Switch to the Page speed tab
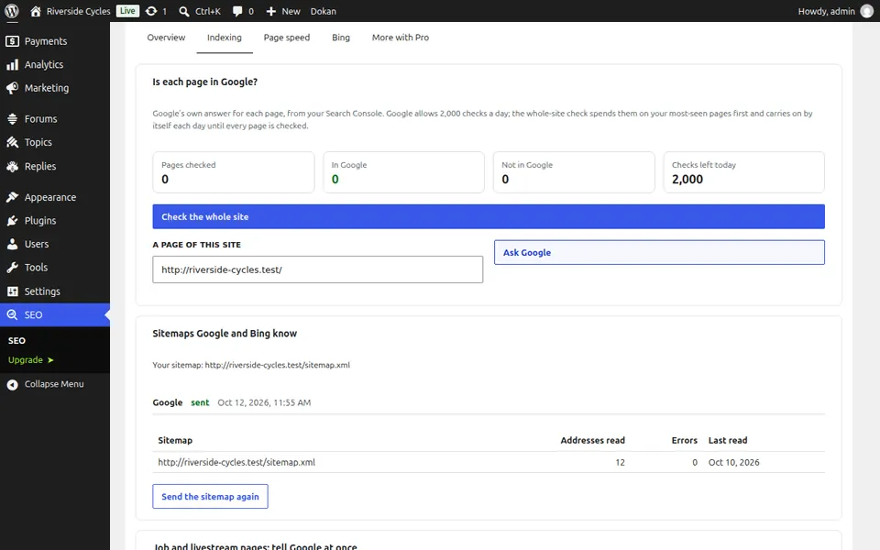880x550 pixels. pos(287,38)
